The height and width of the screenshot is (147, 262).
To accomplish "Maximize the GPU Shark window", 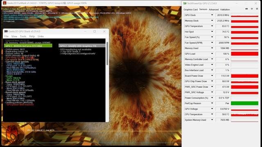I will pyautogui.click(x=95, y=31).
